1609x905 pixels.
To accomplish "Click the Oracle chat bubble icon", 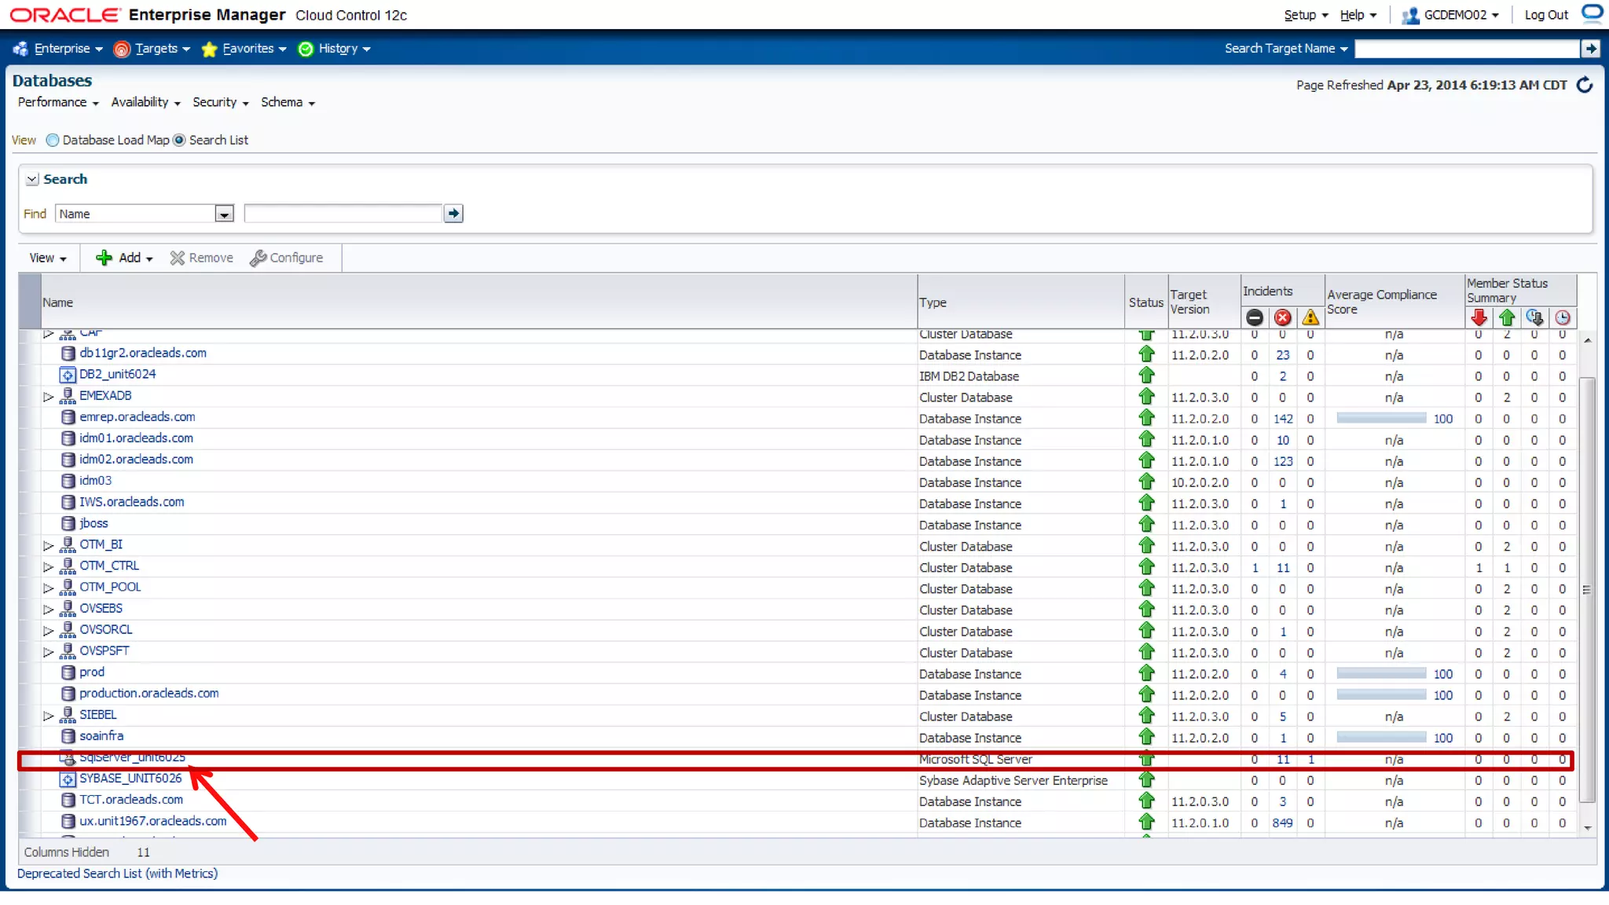I will tap(1593, 13).
